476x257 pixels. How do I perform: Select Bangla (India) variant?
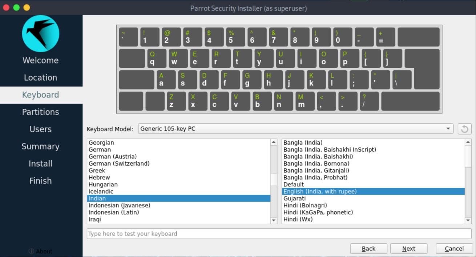pos(374,143)
